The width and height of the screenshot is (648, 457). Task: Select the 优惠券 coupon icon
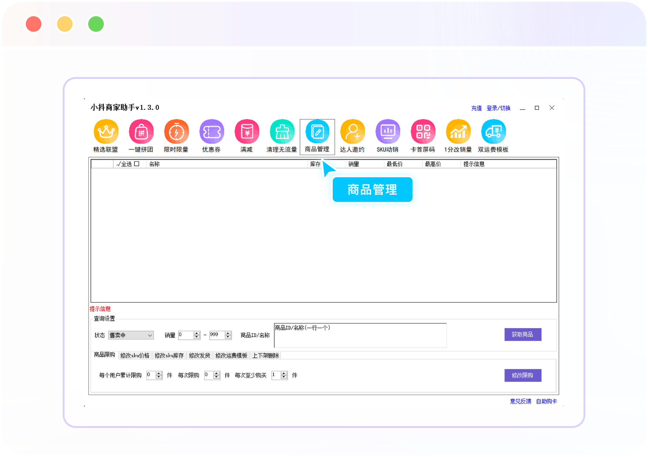click(211, 132)
